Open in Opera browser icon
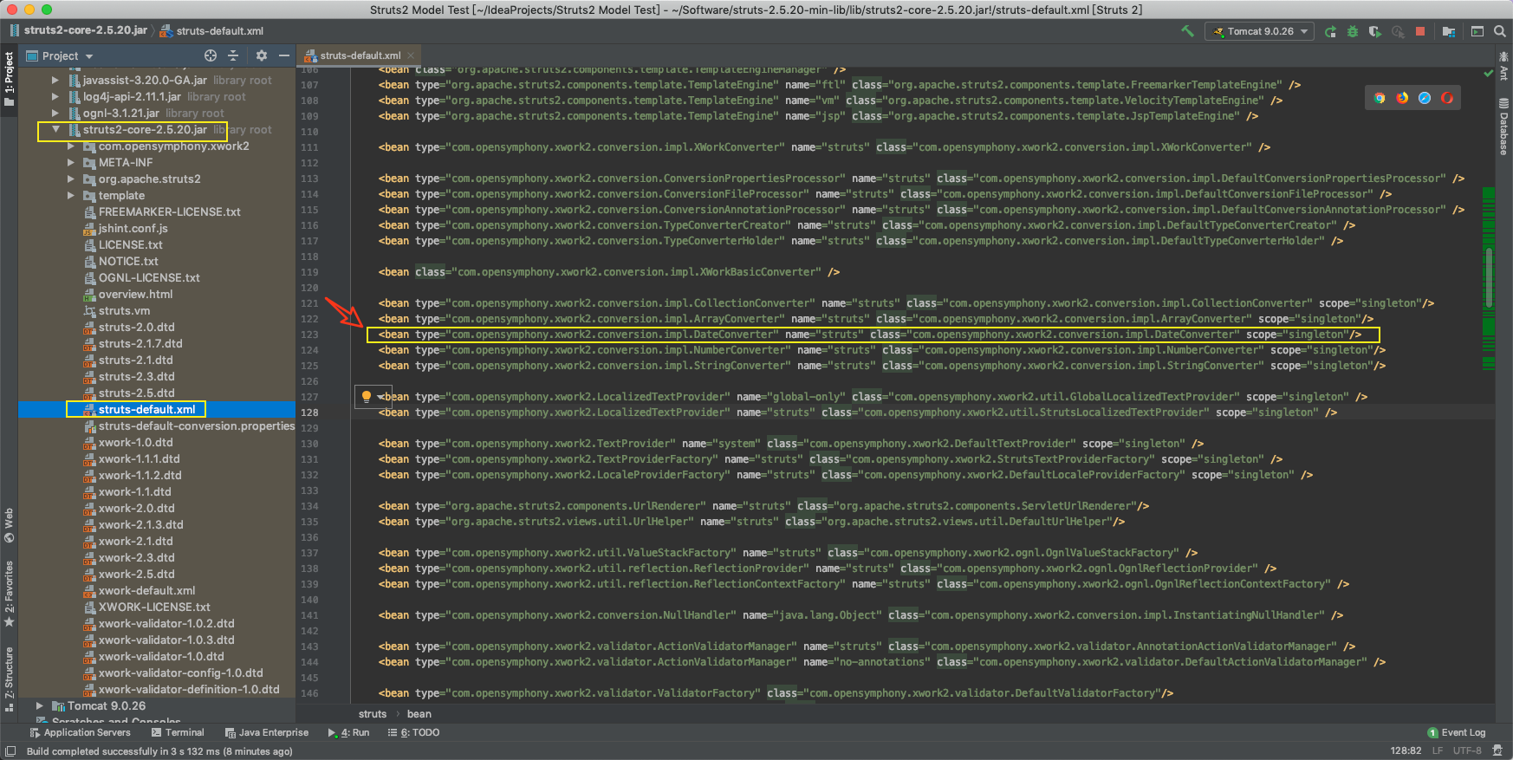 click(1447, 98)
